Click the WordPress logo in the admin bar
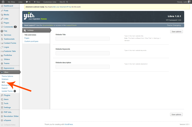Viewport: 192px width, 127px height. [x=3, y=2]
